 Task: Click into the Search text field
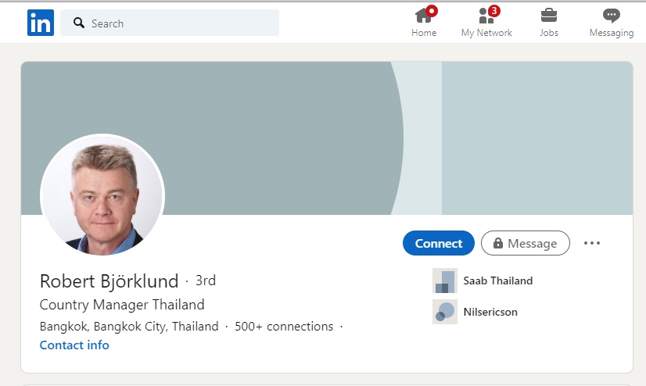tap(180, 23)
